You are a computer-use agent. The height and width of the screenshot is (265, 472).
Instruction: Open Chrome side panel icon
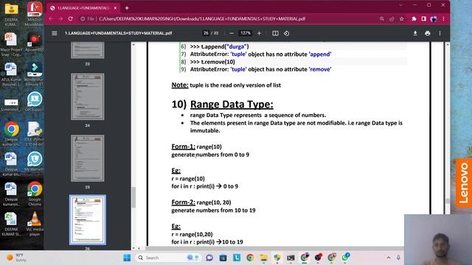pyautogui.click(x=423, y=19)
